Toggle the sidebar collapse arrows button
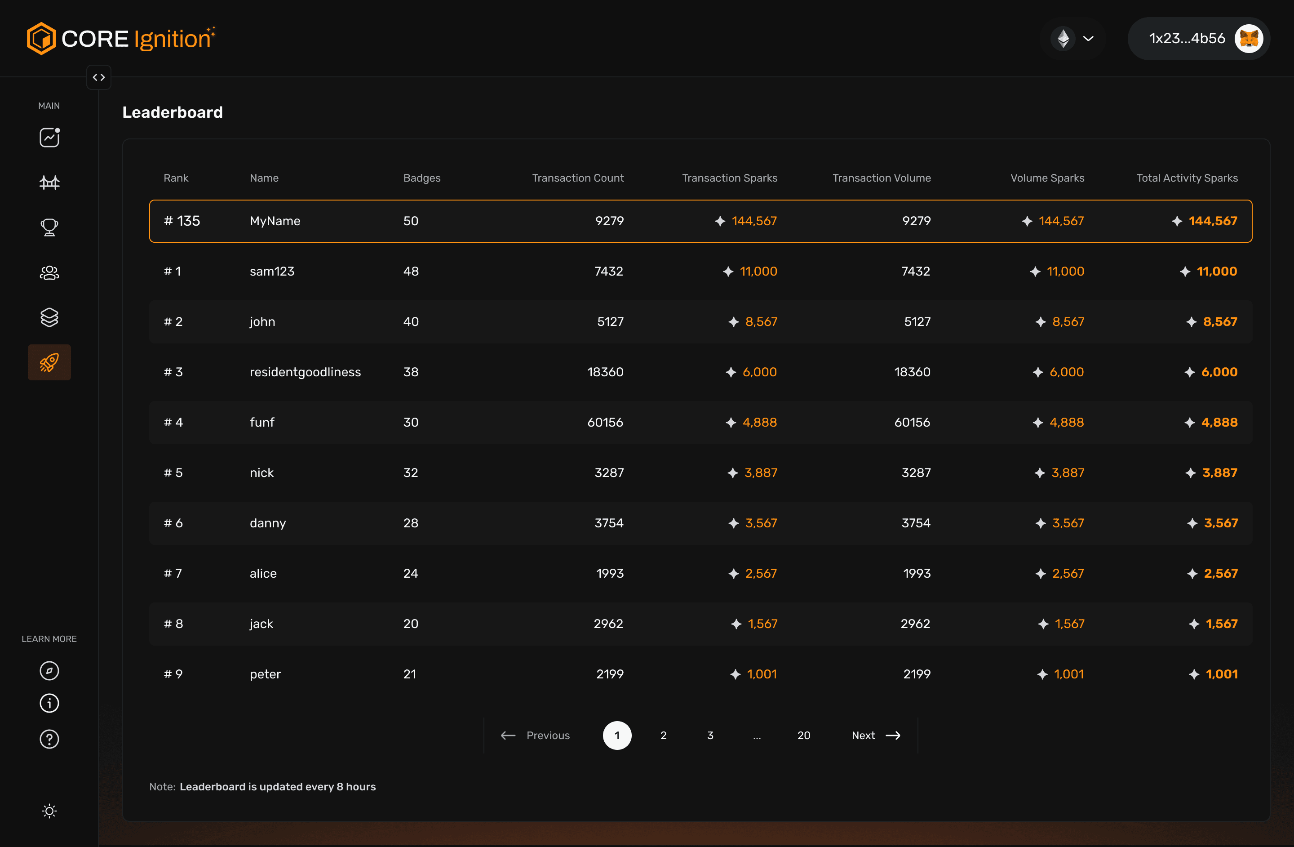 pos(99,77)
